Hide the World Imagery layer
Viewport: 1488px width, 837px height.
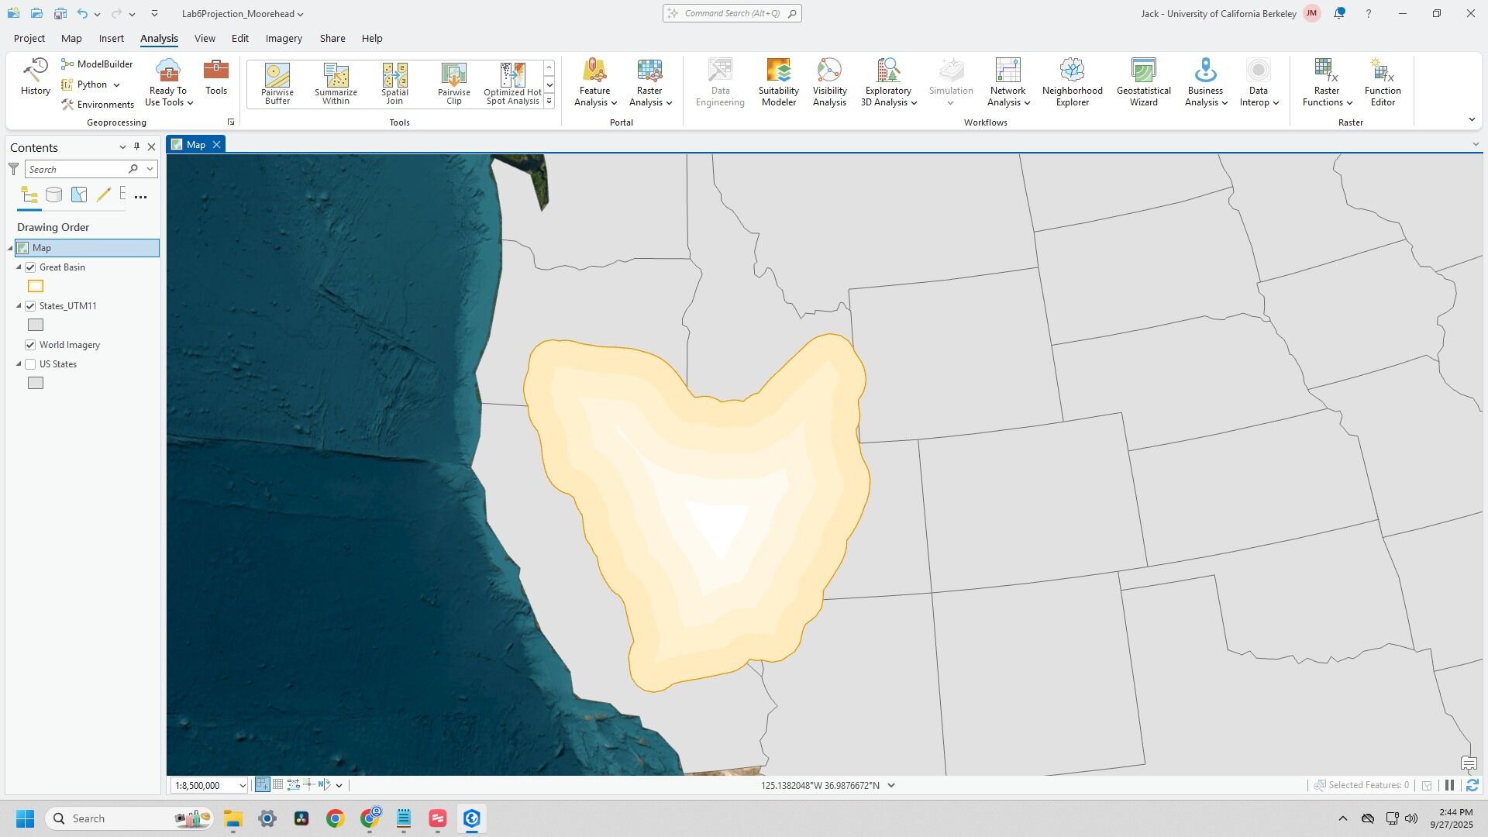[31, 345]
